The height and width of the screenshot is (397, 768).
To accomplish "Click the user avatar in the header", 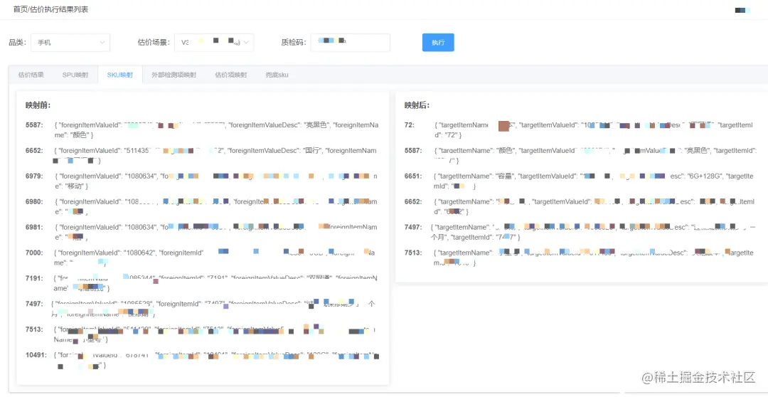I will click(x=742, y=10).
